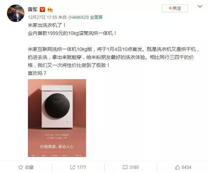Click the star favorite icon
The image size is (208, 173).
click(21, 167)
